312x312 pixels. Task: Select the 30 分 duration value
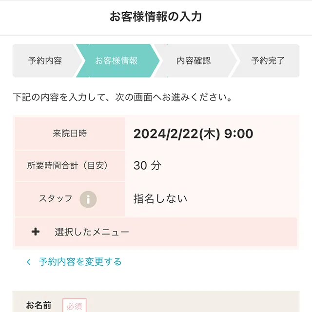coord(147,166)
